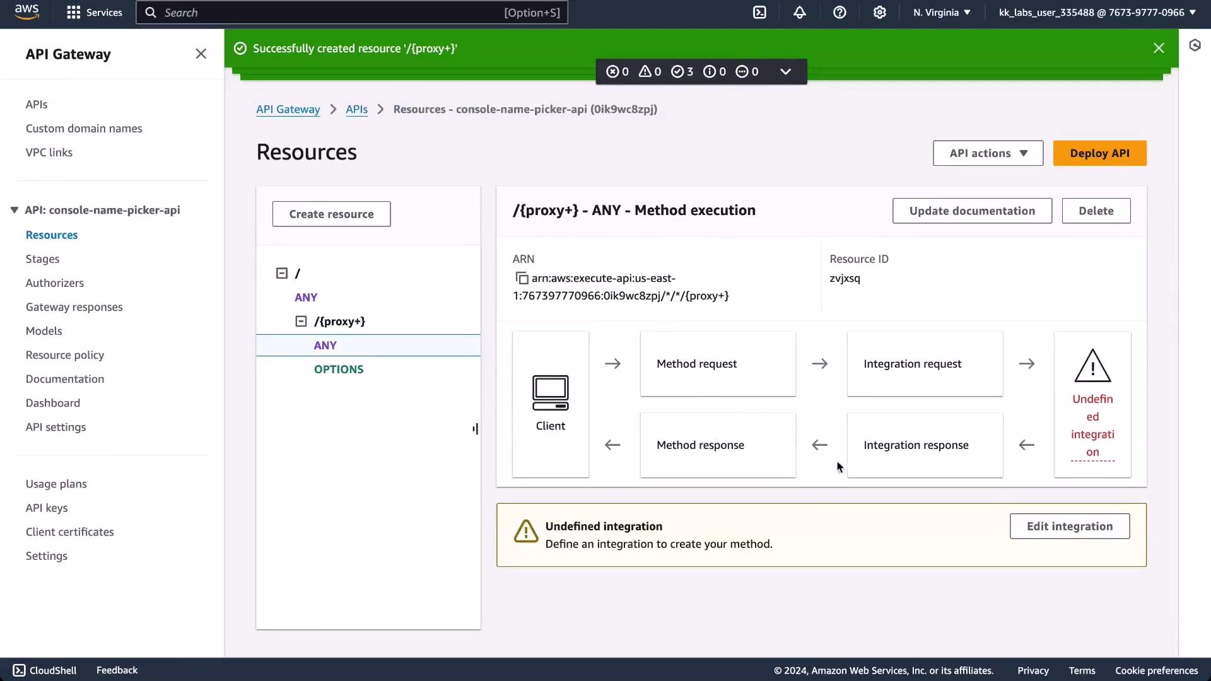Image resolution: width=1211 pixels, height=681 pixels.
Task: Open Stages in sidebar
Action: click(42, 259)
